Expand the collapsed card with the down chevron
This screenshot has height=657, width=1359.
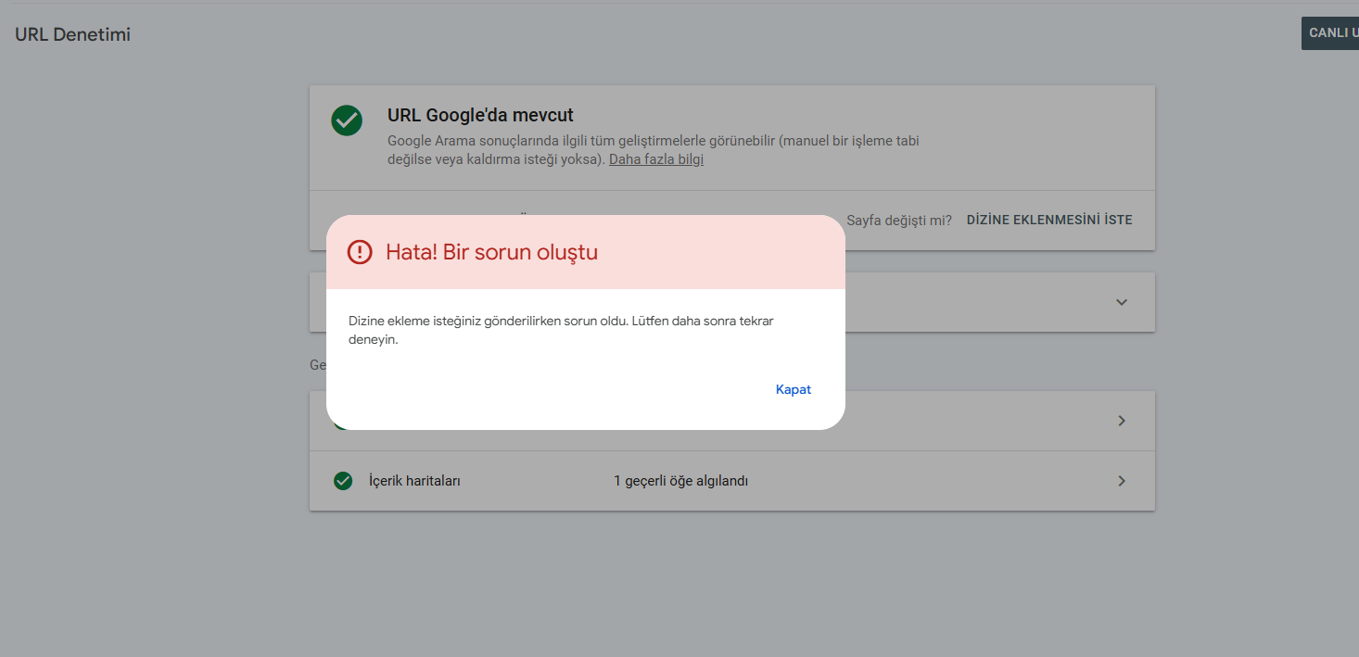1122,302
